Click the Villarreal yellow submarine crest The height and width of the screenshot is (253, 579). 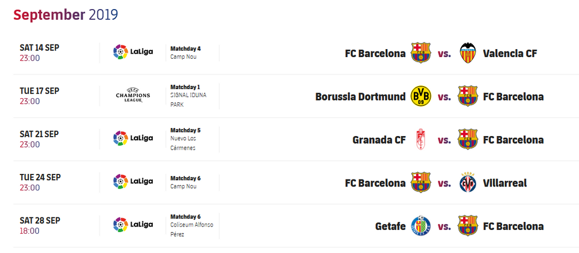click(468, 182)
